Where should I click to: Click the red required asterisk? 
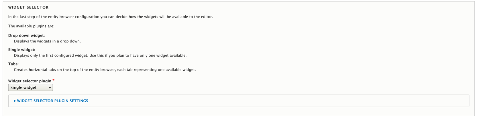(54, 81)
